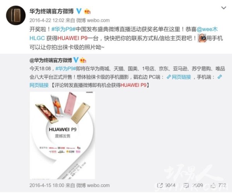
Task: Open the 手机端 网页链接 web link
Action: point(39,85)
